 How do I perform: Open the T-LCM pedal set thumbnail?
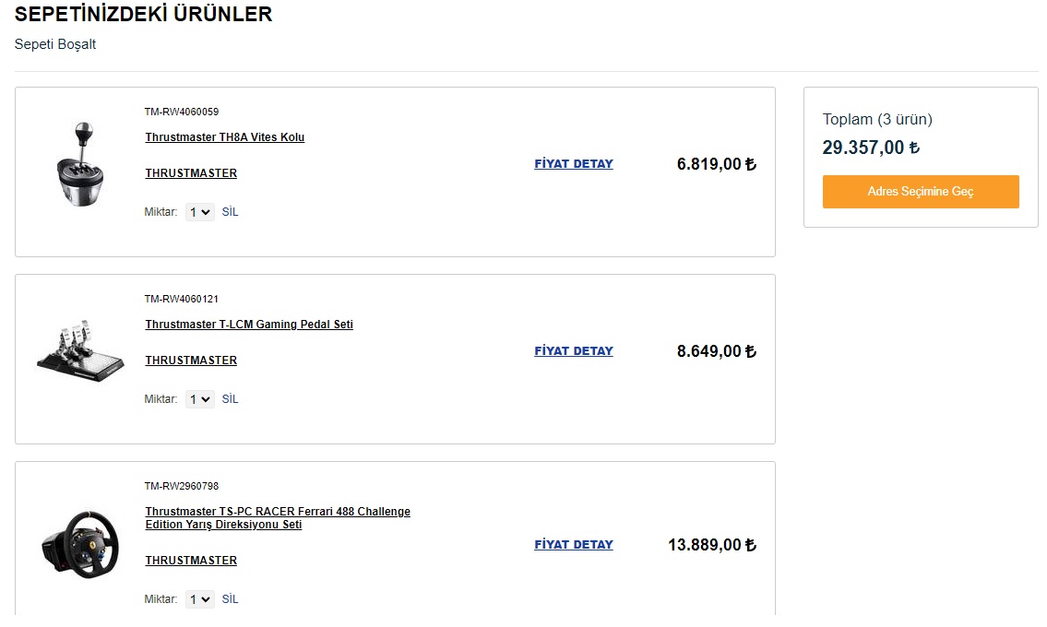[80, 351]
